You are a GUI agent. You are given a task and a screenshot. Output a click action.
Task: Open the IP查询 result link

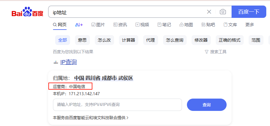pyautogui.click(x=69, y=62)
